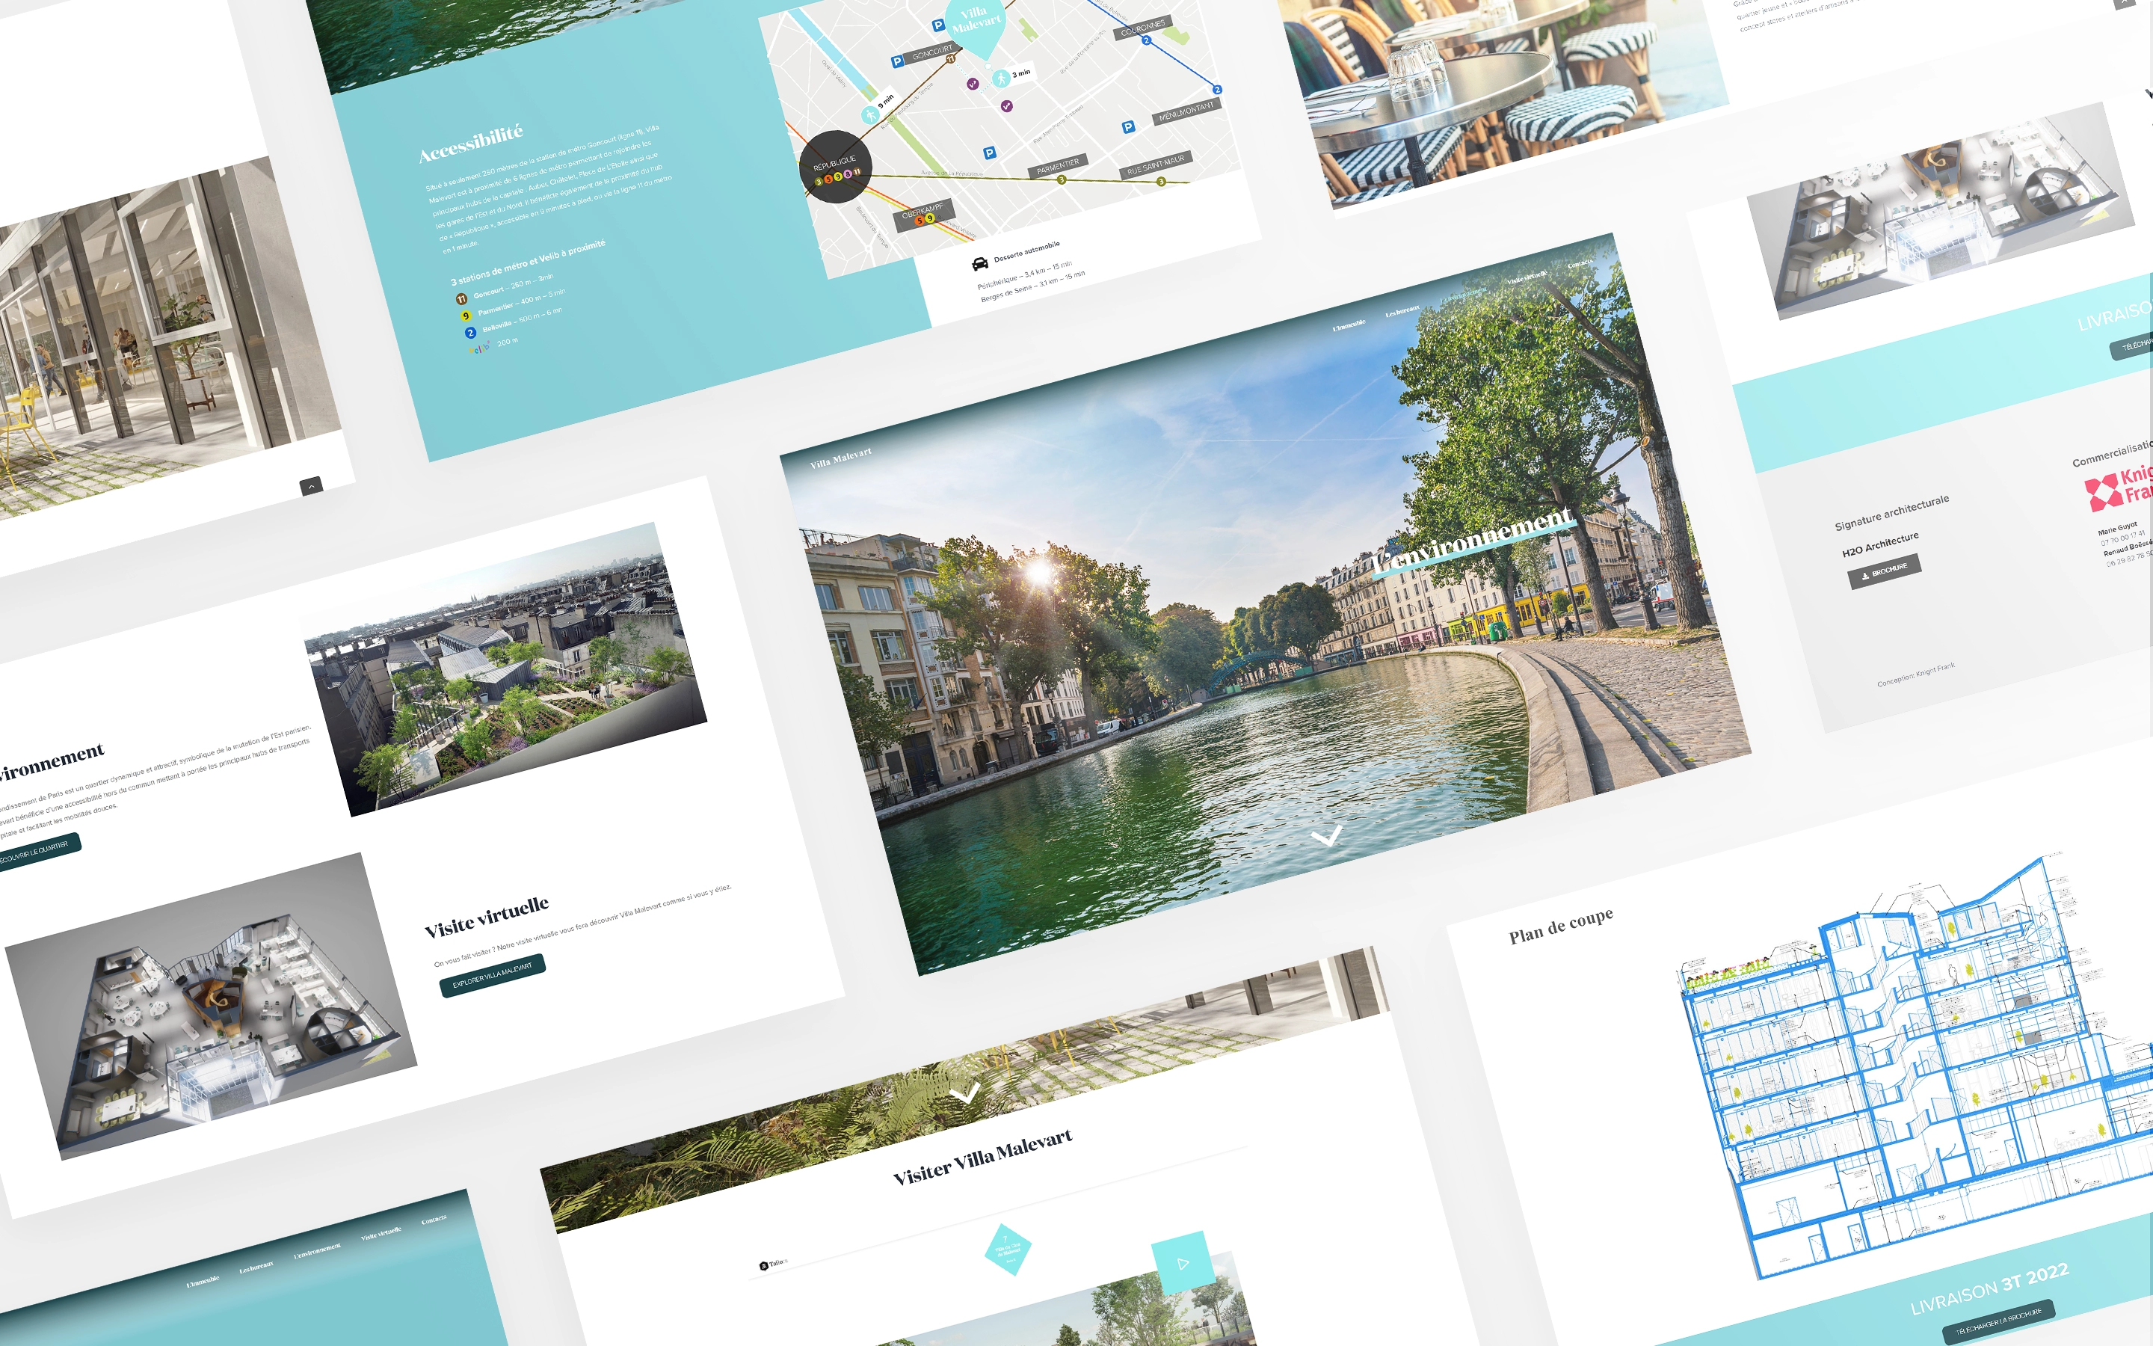The image size is (2153, 1346).
Task: Click the 9 min pedestrian icon on the map
Action: tap(869, 115)
